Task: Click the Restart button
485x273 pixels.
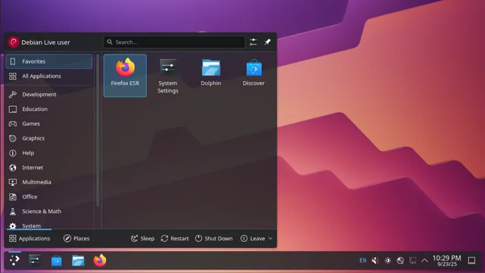Action: point(175,238)
